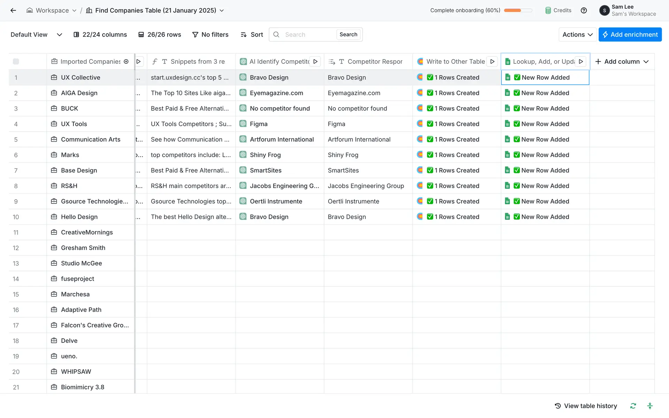The height and width of the screenshot is (418, 669).
Task: Run the Write to Other Table column
Action: [x=492, y=62]
